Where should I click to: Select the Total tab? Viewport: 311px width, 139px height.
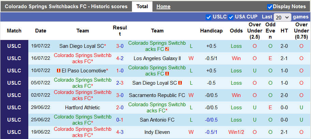point(142,6)
